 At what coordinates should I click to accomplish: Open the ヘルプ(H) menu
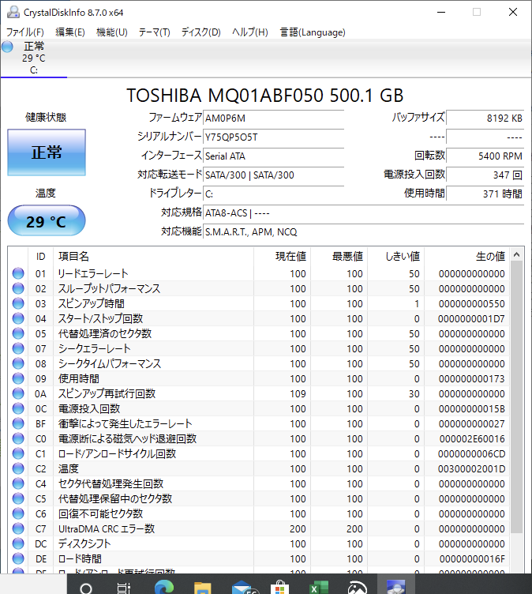[250, 32]
